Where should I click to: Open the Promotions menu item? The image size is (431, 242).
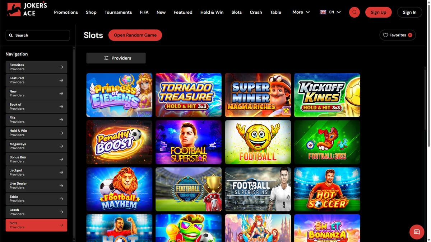[66, 12]
